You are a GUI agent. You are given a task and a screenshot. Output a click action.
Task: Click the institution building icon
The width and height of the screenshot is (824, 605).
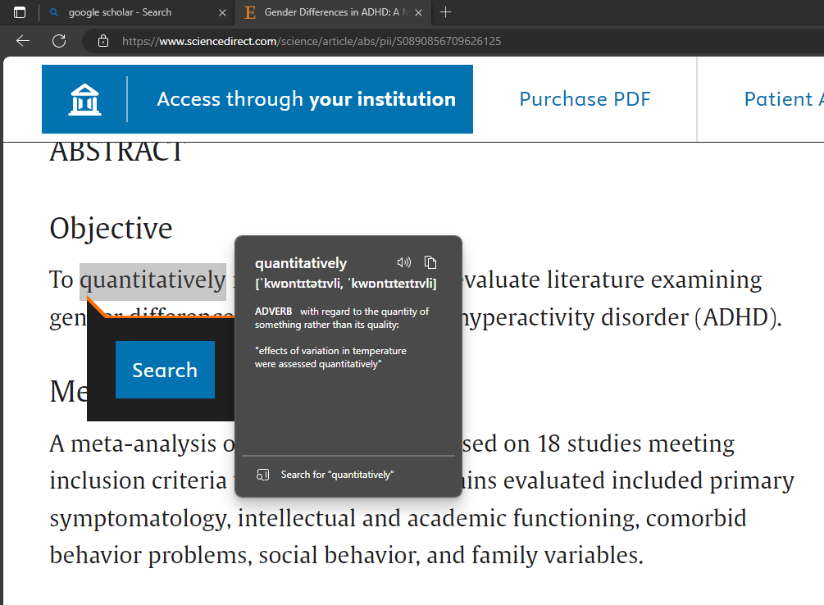point(84,99)
